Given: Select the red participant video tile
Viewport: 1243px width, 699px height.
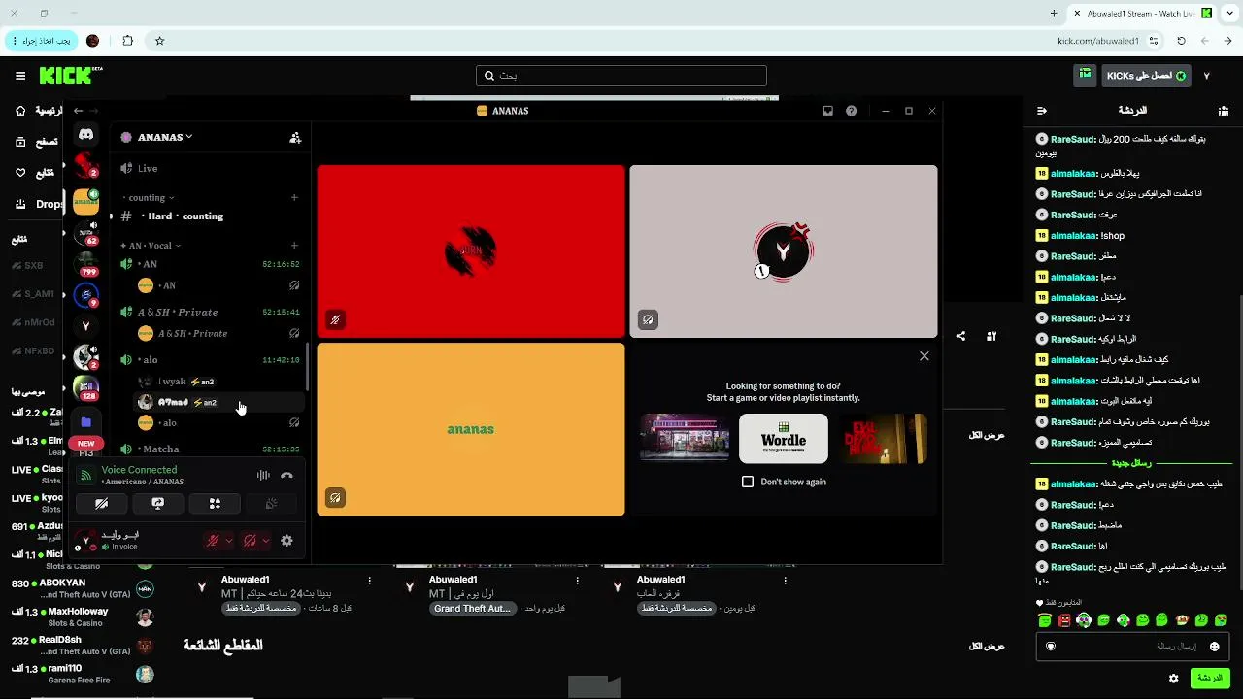Looking at the screenshot, I should pos(471,251).
